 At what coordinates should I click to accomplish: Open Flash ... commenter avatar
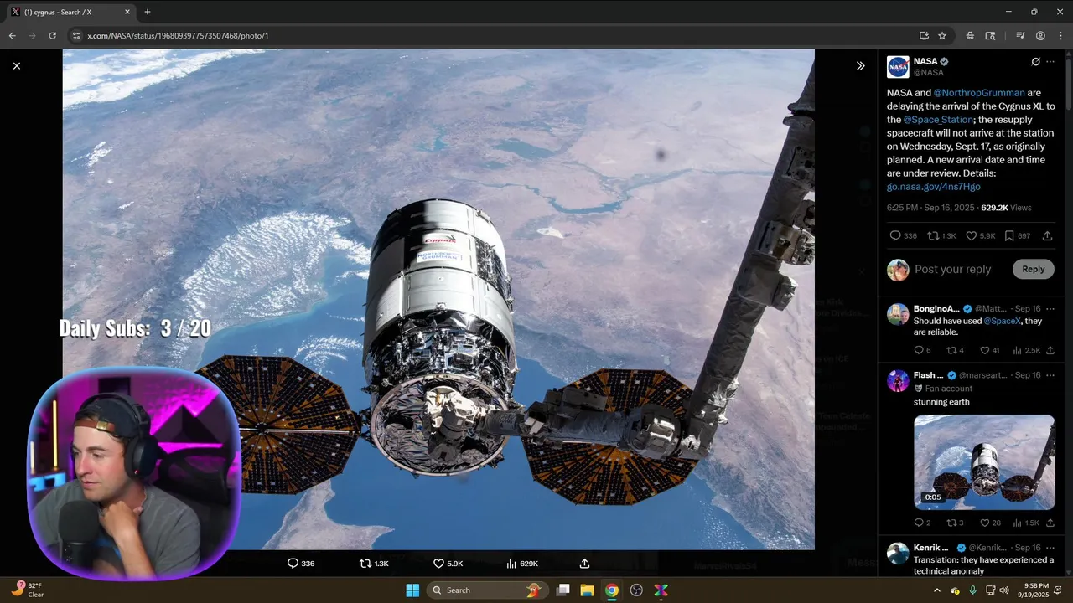[898, 380]
